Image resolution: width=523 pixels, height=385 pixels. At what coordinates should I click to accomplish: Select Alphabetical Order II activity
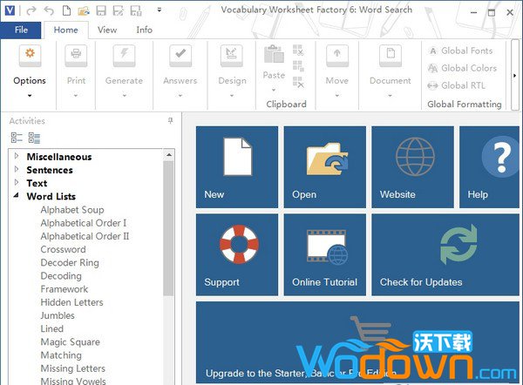[85, 236]
